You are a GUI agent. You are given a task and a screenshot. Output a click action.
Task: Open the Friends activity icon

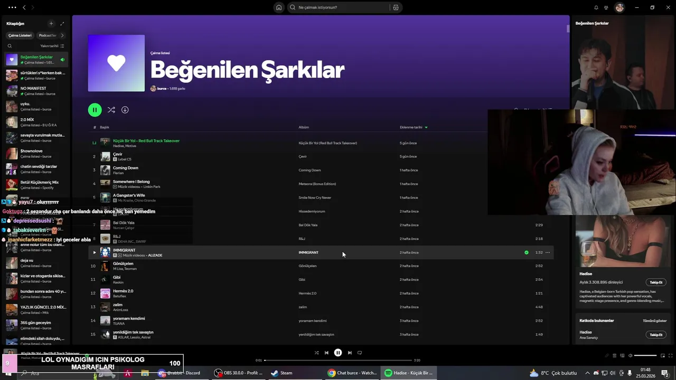[x=606, y=7]
